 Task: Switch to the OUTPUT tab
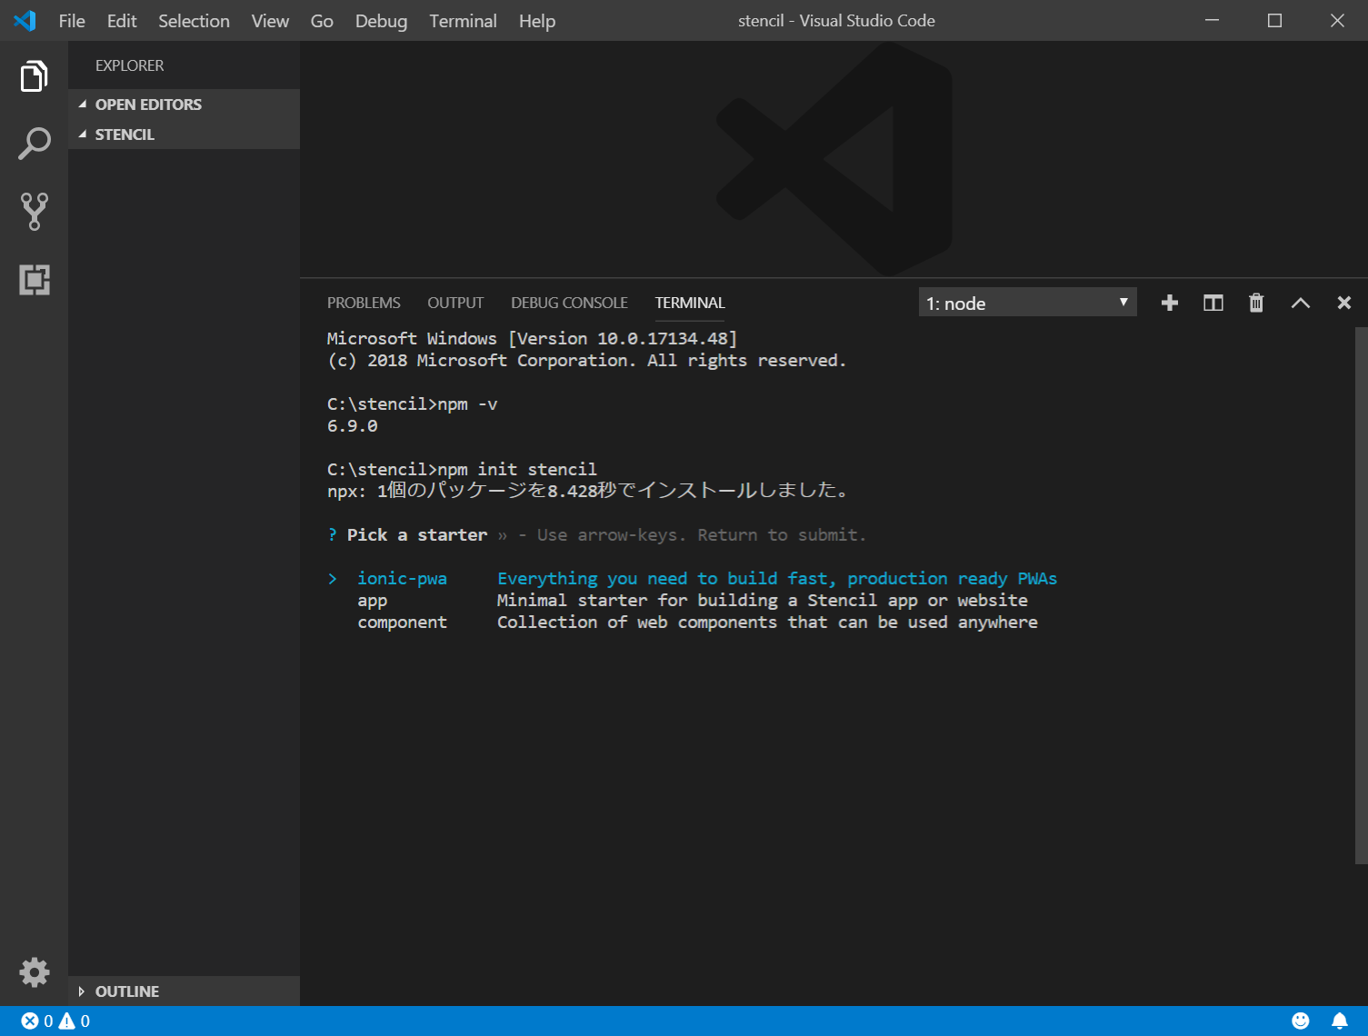pos(455,303)
